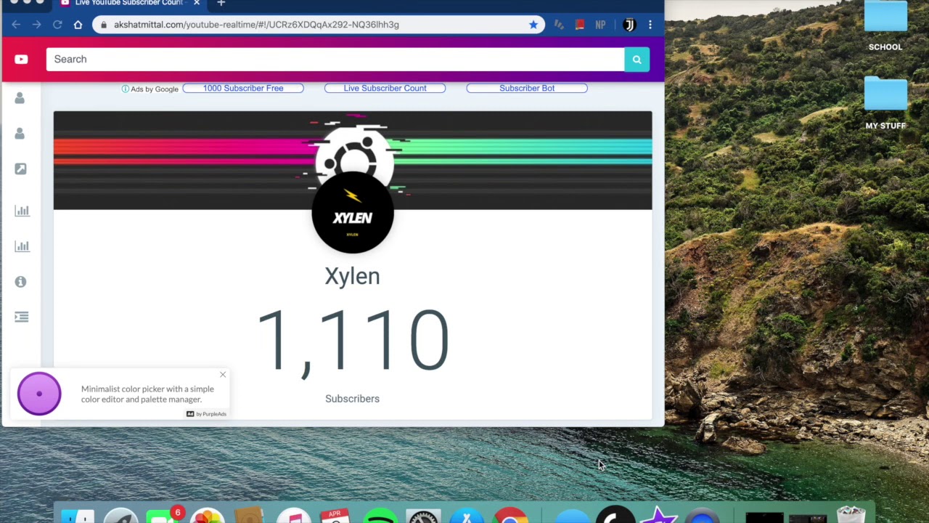Click the indented list sidebar icon

coord(21,317)
